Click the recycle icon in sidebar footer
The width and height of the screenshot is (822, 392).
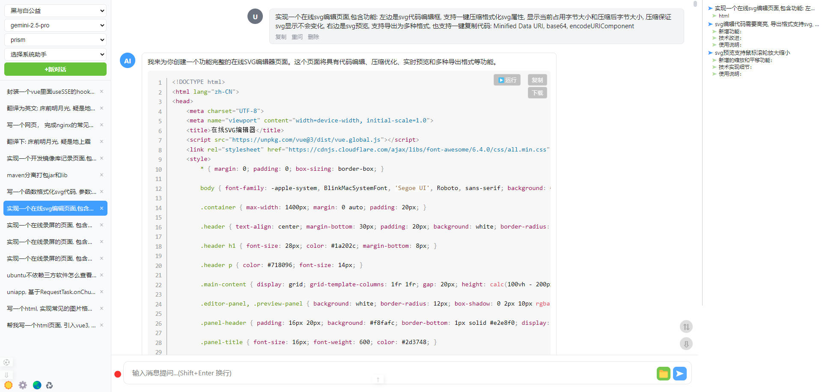(50, 385)
